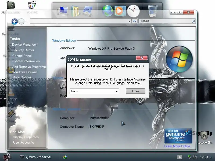Click the ask for genuine Microsoft badge

178,136
